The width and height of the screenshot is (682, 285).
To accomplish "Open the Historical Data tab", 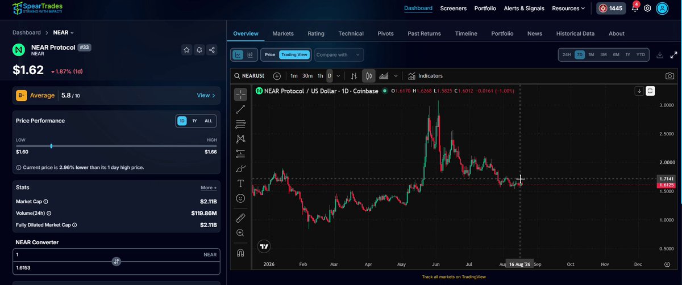I will (575, 33).
